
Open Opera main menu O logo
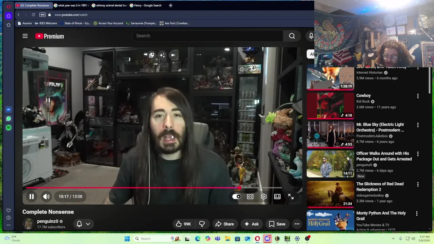point(8,6)
